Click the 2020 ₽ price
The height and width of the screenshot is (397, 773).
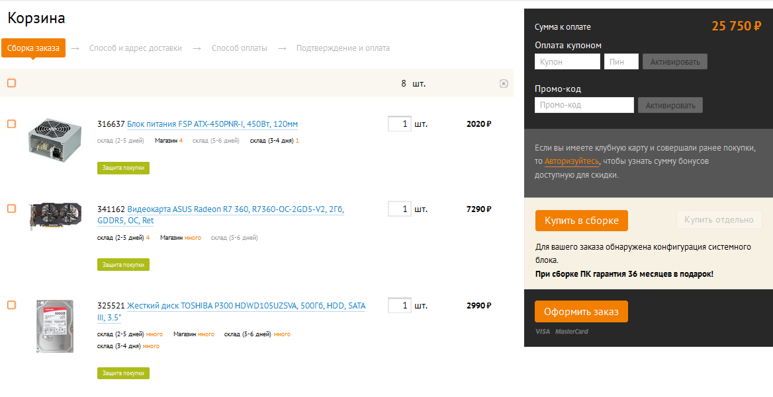click(478, 124)
